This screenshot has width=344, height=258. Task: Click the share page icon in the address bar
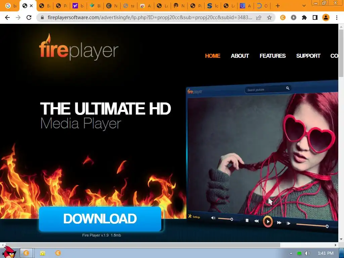coord(259,17)
